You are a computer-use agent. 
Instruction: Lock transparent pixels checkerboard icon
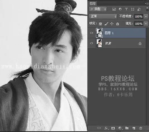point(100,24)
